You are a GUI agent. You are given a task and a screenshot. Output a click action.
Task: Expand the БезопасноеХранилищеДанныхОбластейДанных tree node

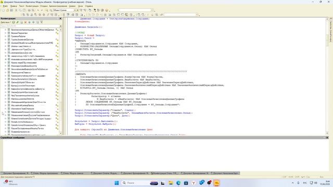click(6, 30)
